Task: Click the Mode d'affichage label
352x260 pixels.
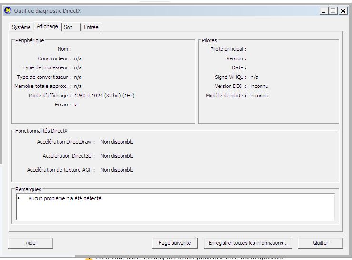Action: pos(50,96)
